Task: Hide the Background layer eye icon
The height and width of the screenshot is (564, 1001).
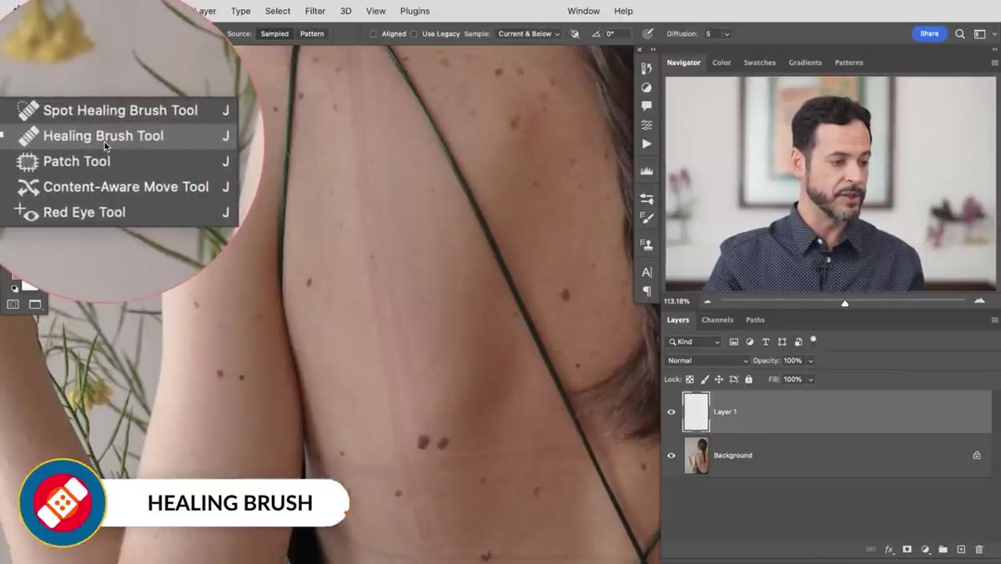Action: 672,456
